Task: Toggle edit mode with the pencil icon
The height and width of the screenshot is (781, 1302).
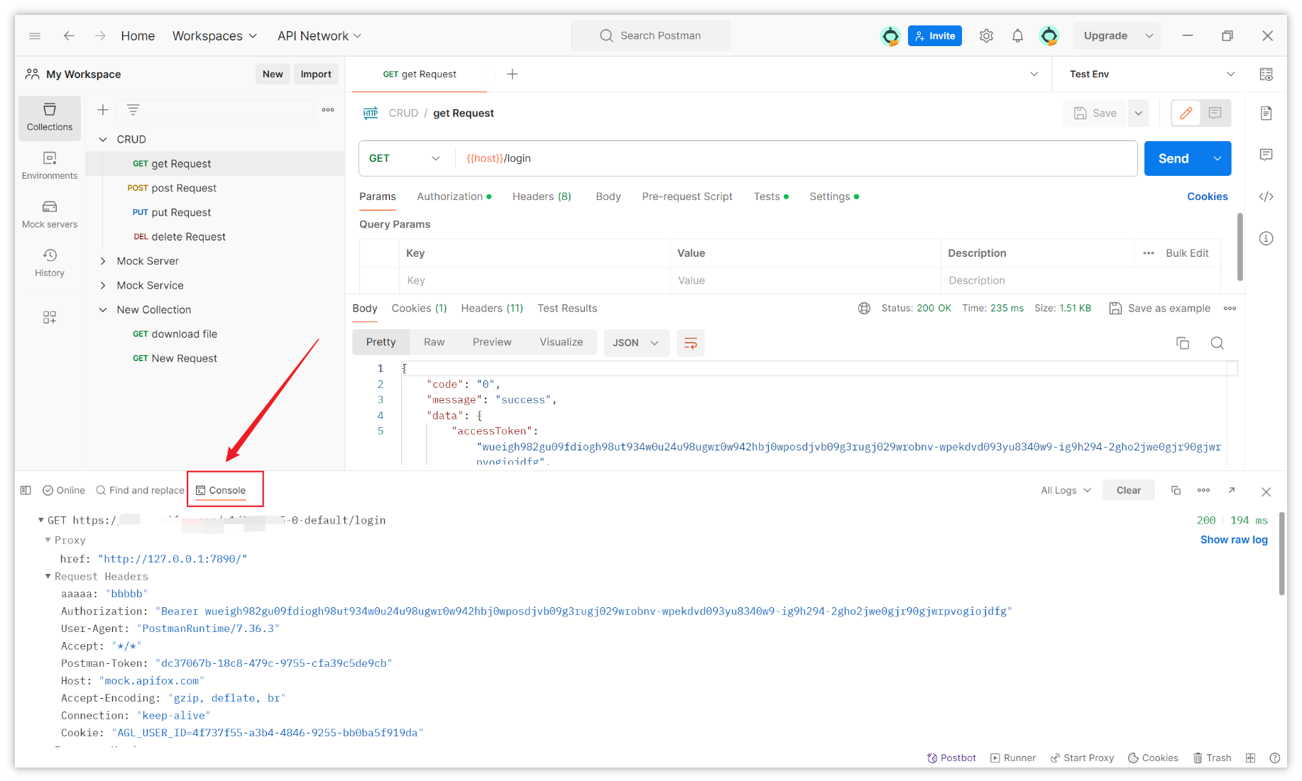Action: 1186,113
